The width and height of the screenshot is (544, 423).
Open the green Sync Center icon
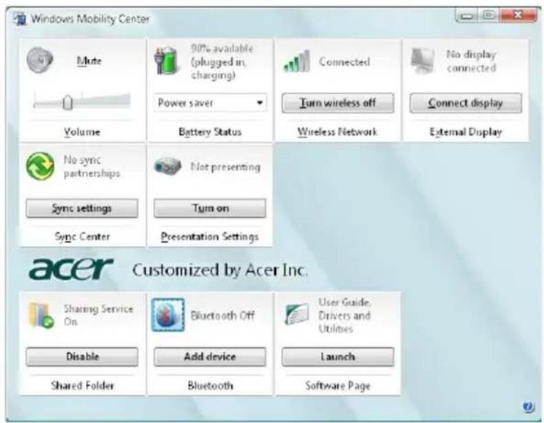coord(40,166)
